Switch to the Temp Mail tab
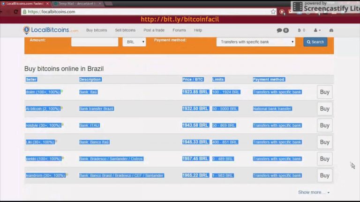Screen dimensions: 360x202 (77, 4)
